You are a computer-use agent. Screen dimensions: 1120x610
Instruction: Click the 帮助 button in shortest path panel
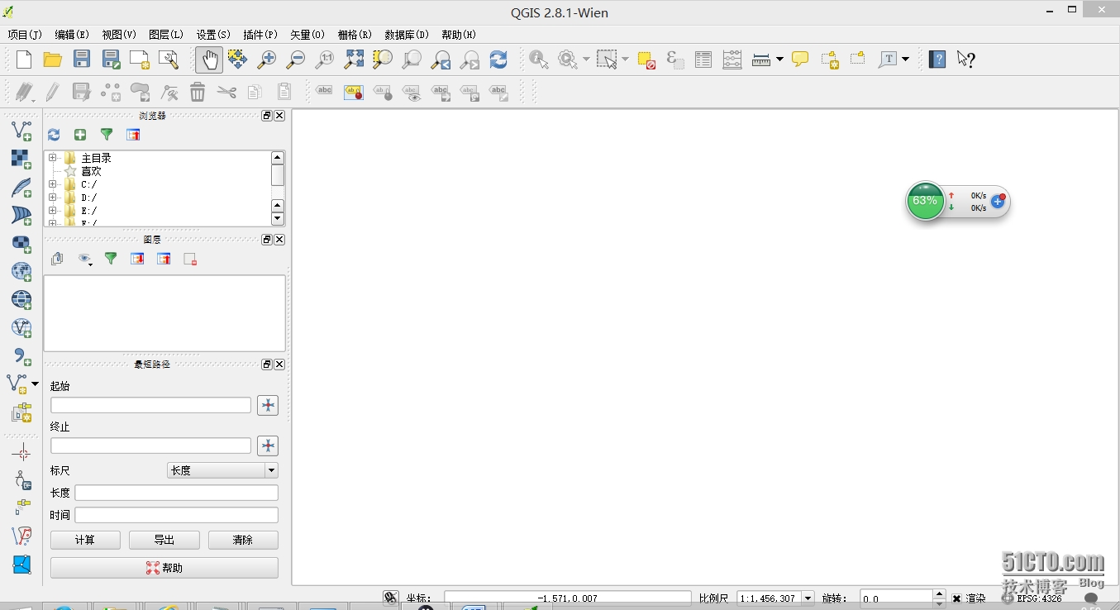click(164, 568)
